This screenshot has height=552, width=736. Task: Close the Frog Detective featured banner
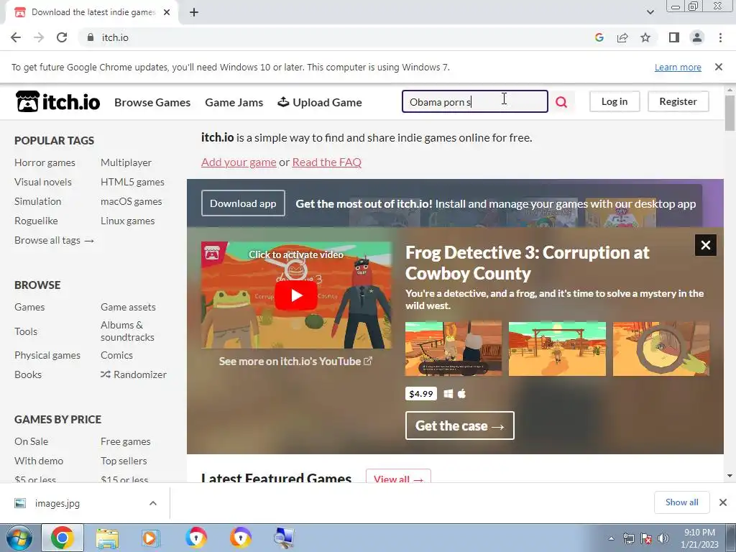[706, 245]
